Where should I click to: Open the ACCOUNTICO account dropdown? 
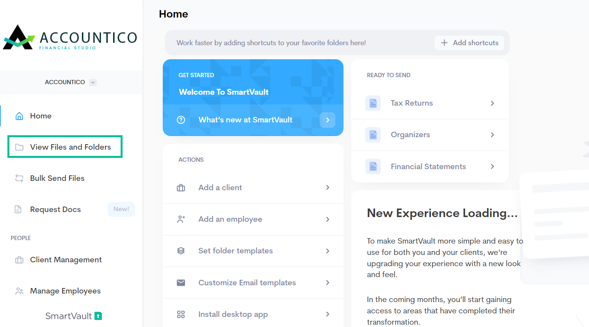[93, 82]
